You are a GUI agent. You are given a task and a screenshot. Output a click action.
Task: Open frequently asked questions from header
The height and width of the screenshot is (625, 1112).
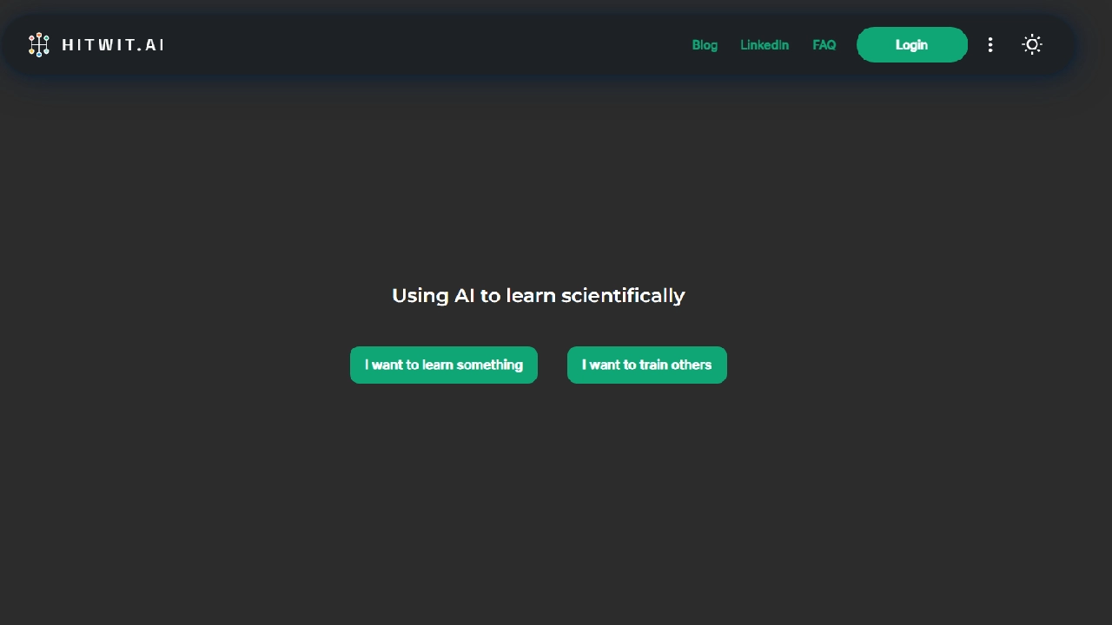pos(824,45)
